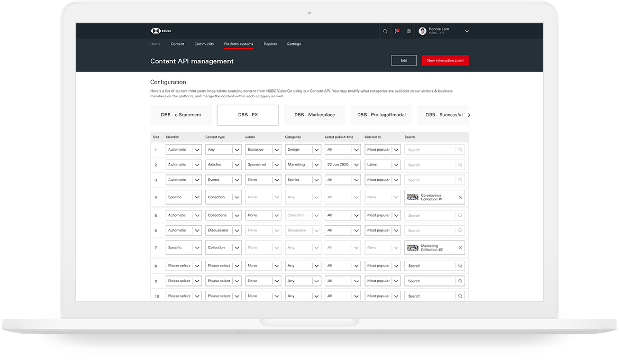Open slot 3 Categories dropdown showing Stories
This screenshot has width=619, height=360.
pos(303,180)
